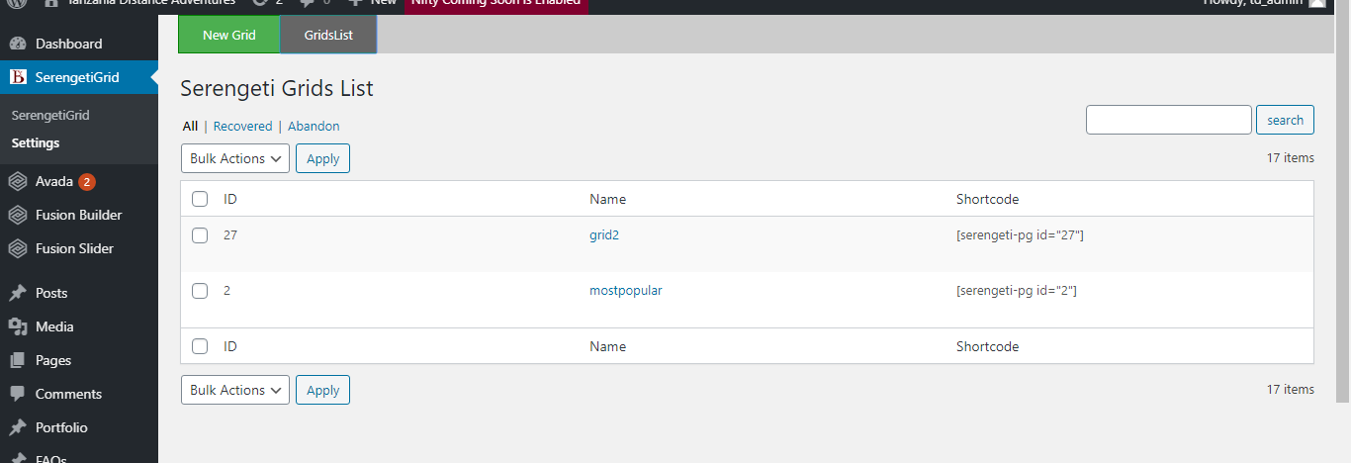Open the Portfolio menu item
This screenshot has height=463, width=1351.
pos(79,427)
